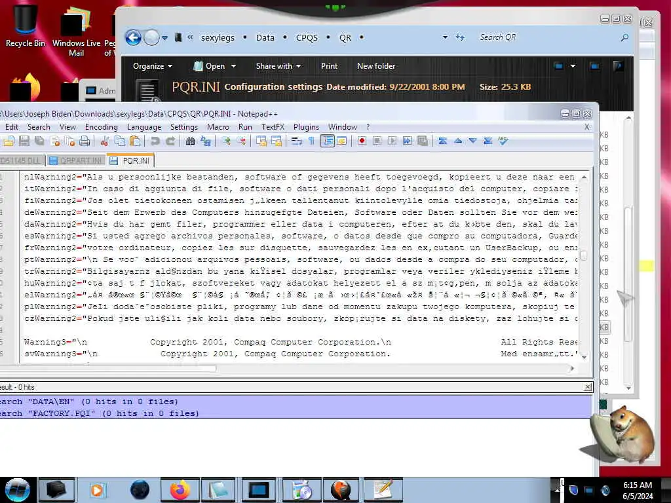Click New folder in Explorer
Image resolution: width=671 pixels, height=503 pixels.
376,66
